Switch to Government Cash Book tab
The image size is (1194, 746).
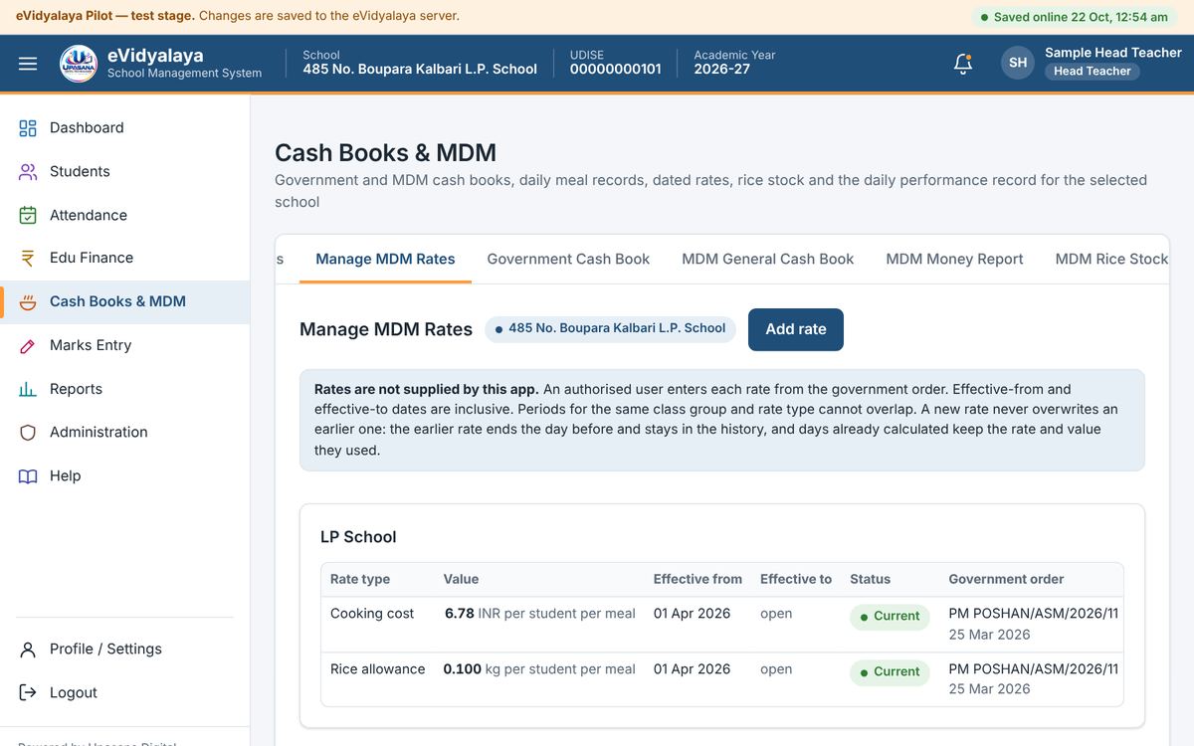pos(568,259)
